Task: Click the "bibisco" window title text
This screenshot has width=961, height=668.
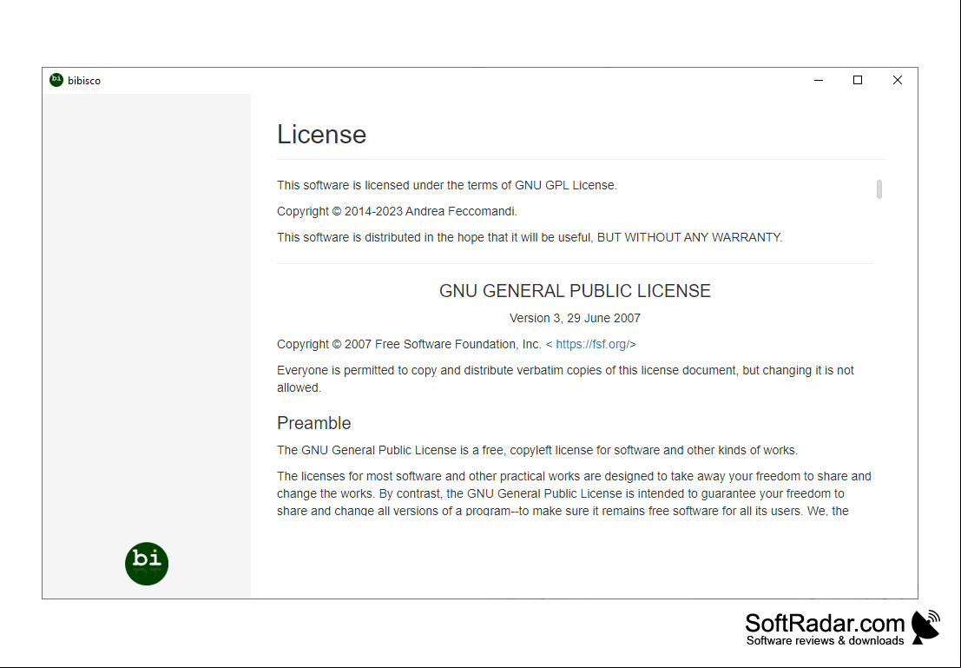Action: [x=84, y=81]
